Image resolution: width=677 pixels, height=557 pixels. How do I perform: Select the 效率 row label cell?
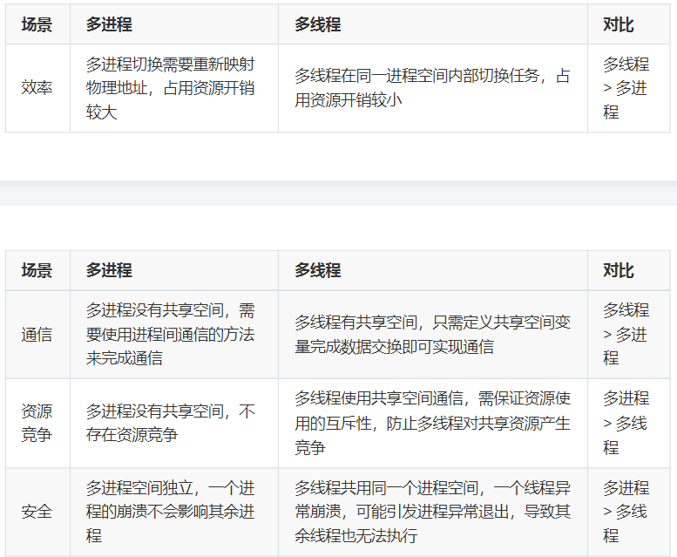(x=37, y=88)
